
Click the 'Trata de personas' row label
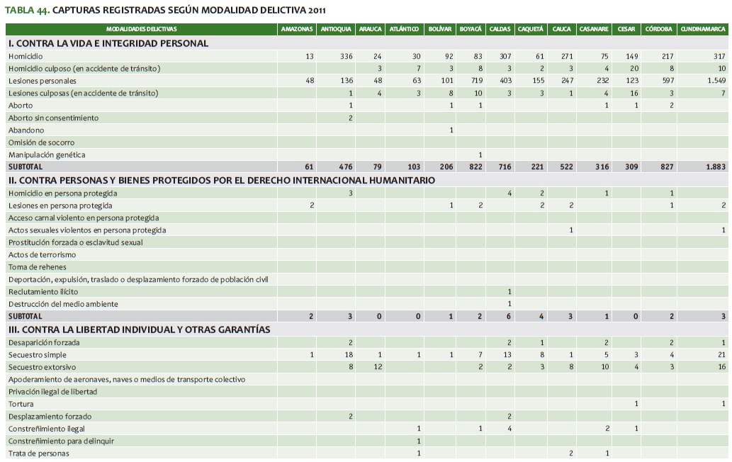point(39,453)
